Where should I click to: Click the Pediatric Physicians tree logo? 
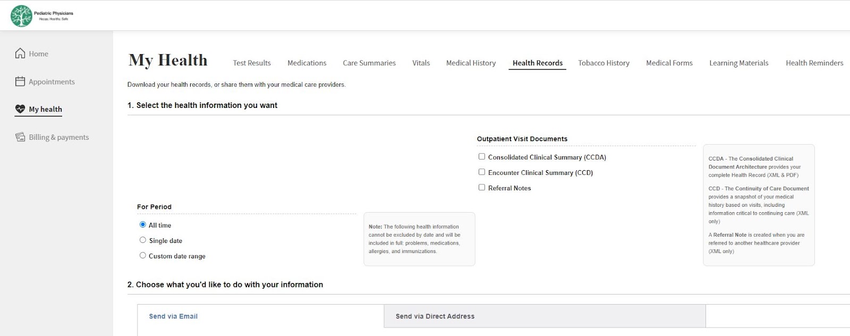[21, 16]
